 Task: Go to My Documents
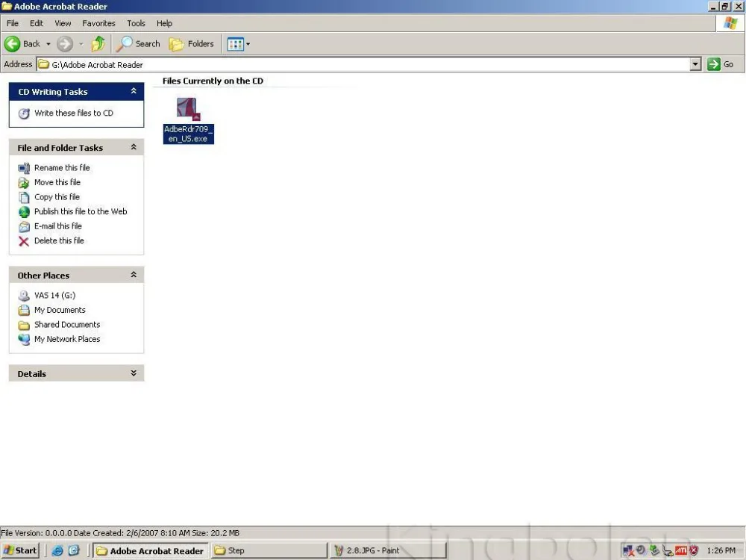pos(60,310)
